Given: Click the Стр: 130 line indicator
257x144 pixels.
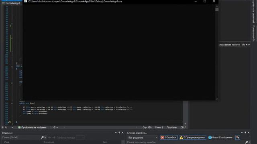Looking at the screenshot, I should pyautogui.click(x=147, y=128).
